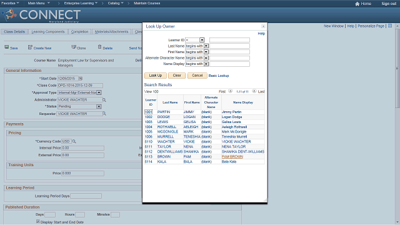This screenshot has height=225, width=400.
Task: Toggle Display Start and End Date checkbox
Action: pyautogui.click(x=38, y=222)
